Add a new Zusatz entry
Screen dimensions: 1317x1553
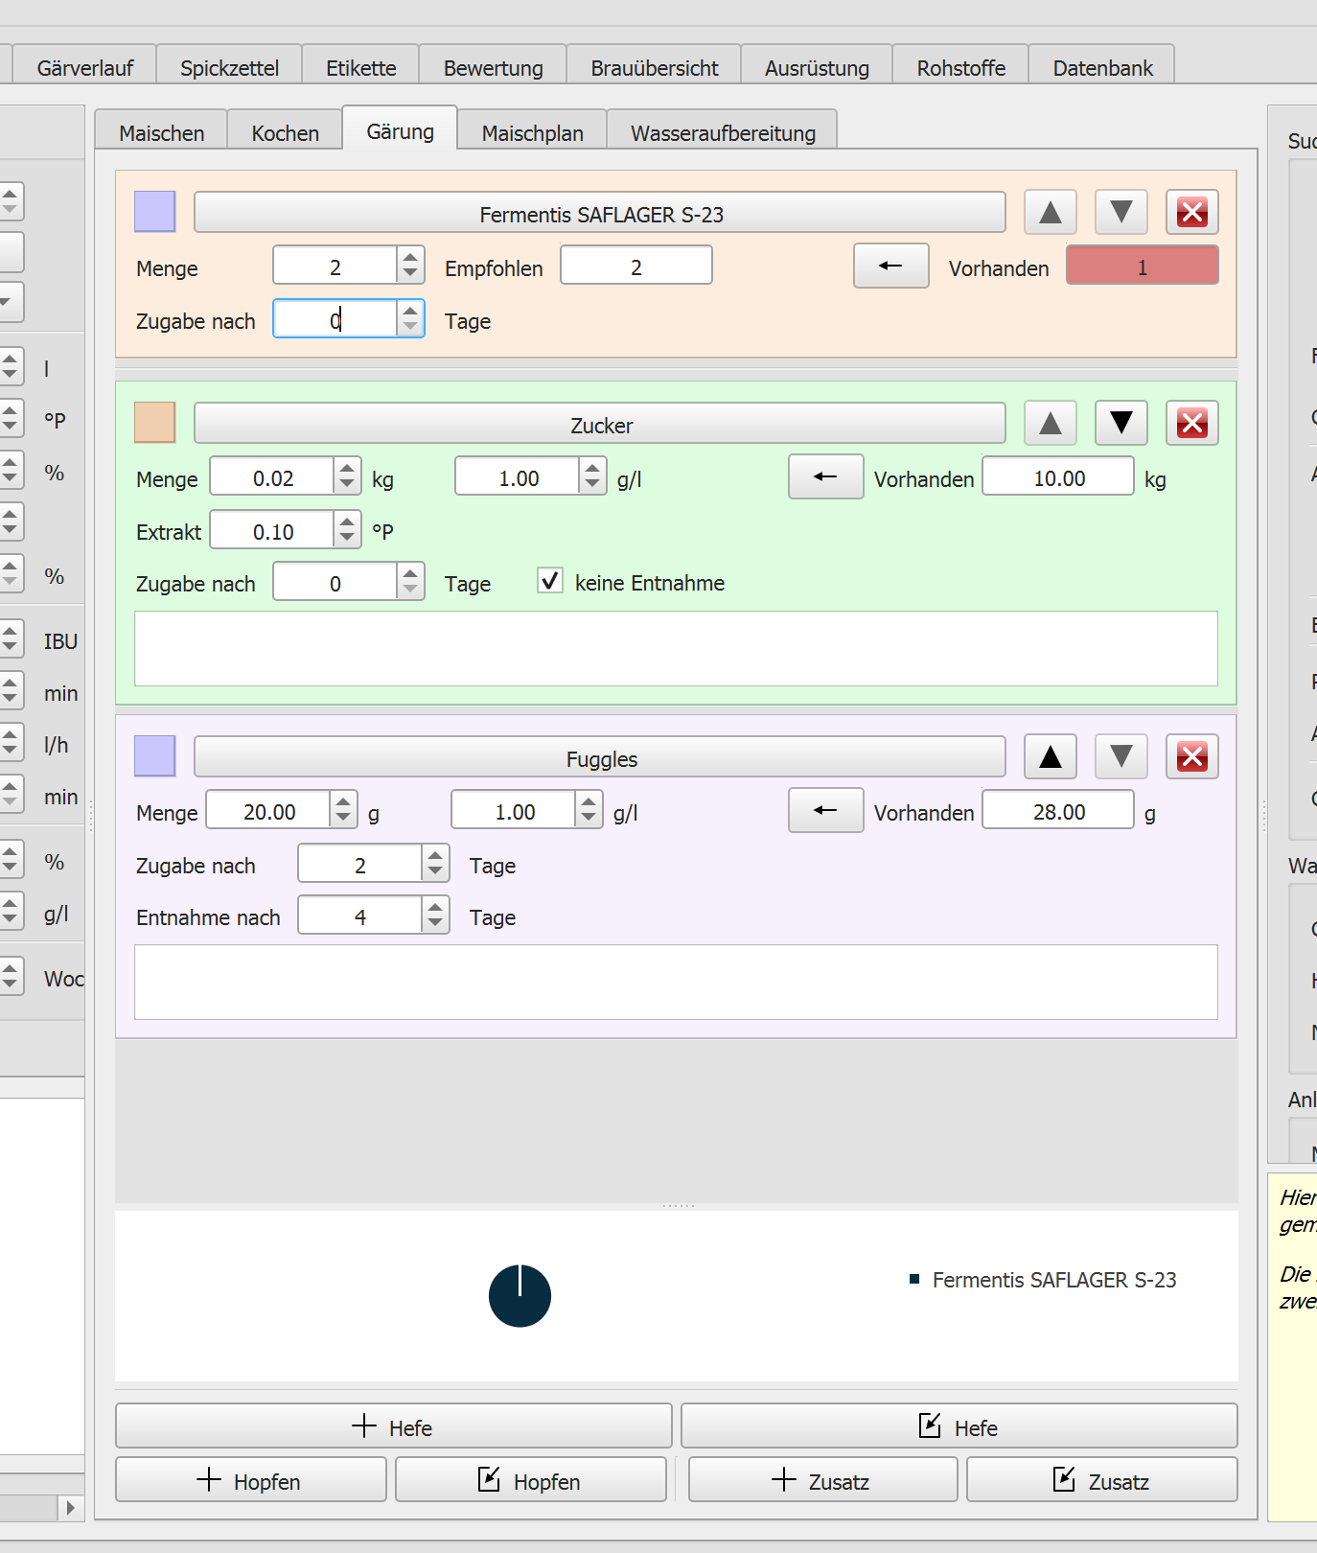click(822, 1480)
